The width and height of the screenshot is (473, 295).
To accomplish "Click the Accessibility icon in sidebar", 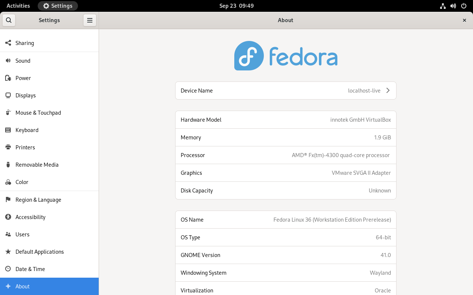I will click(x=8, y=217).
